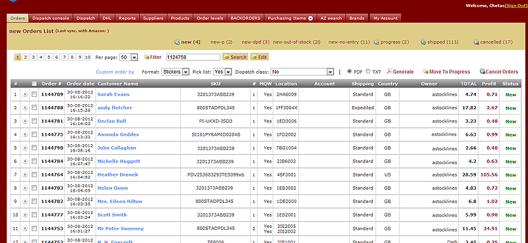Open the Per page dropdown

click(x=129, y=57)
